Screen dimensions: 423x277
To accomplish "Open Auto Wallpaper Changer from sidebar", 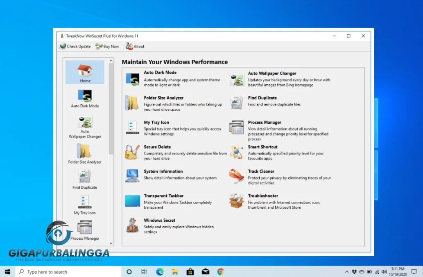I will point(85,127).
